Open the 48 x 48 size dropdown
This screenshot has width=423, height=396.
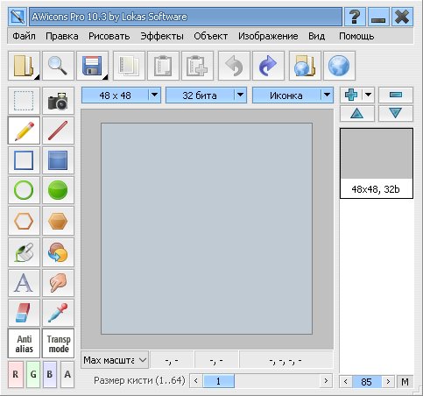pos(121,95)
